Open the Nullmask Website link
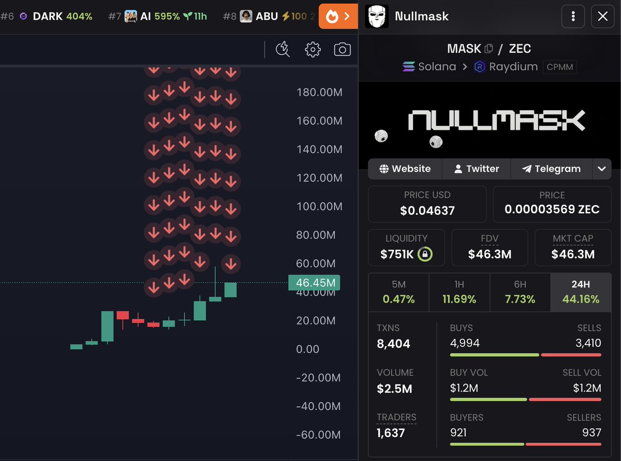The image size is (621, 461). (405, 169)
